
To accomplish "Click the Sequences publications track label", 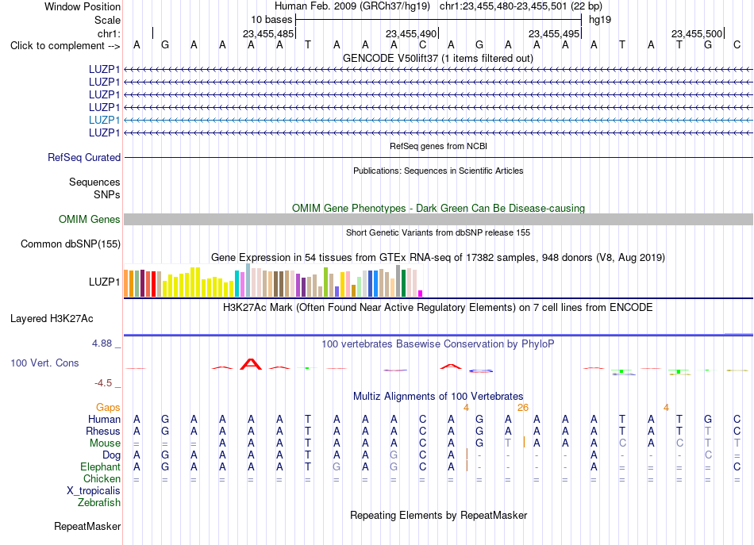I will tap(94, 182).
